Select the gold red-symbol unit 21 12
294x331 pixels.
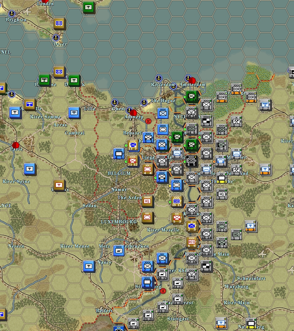tap(132, 161)
